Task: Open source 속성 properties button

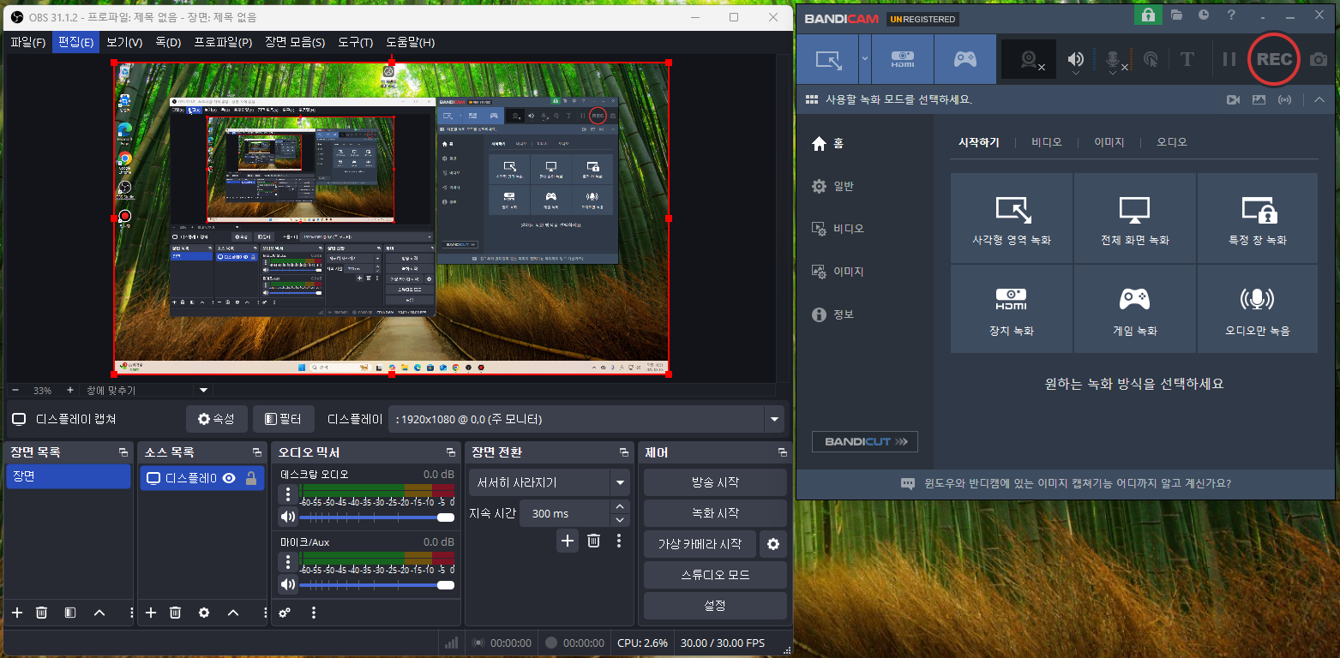Action: tap(216, 419)
